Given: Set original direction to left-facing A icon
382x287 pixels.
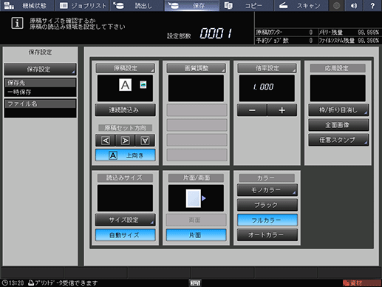Looking at the screenshot, I should click(106, 141).
